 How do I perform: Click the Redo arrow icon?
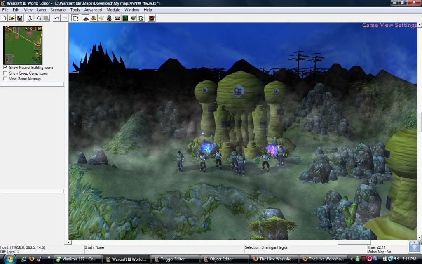(x=65, y=18)
